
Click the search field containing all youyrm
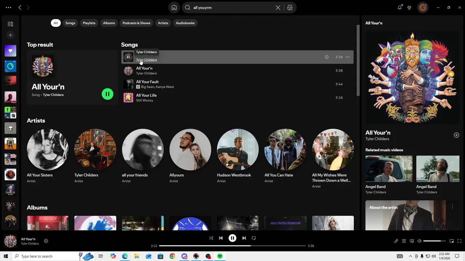coord(232,8)
